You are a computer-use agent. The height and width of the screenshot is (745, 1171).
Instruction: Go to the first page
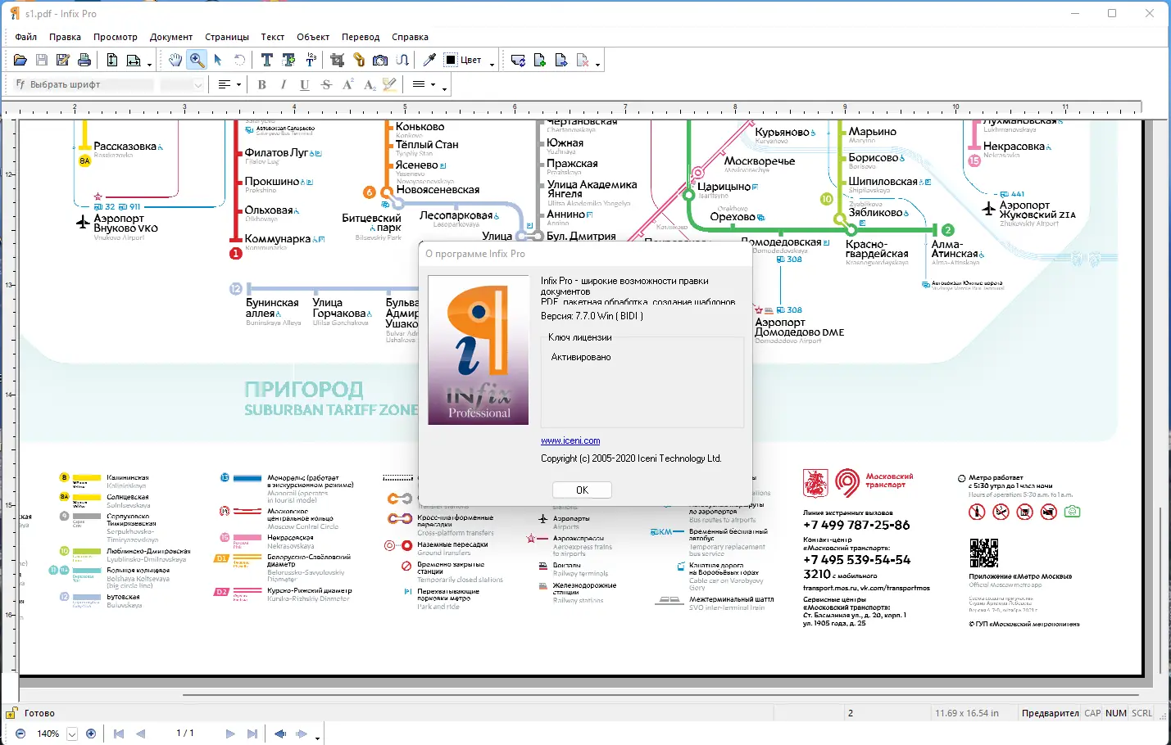tap(119, 734)
